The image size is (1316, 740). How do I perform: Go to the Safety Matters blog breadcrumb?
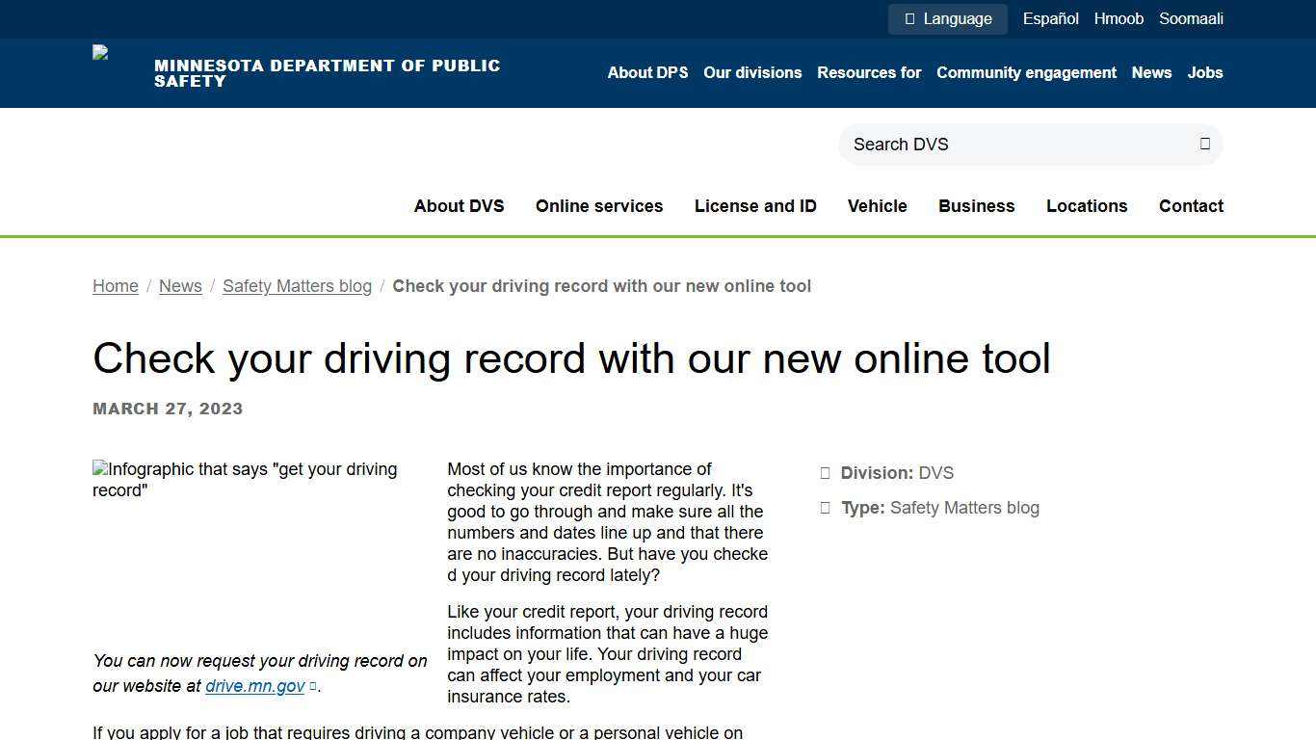(x=297, y=286)
